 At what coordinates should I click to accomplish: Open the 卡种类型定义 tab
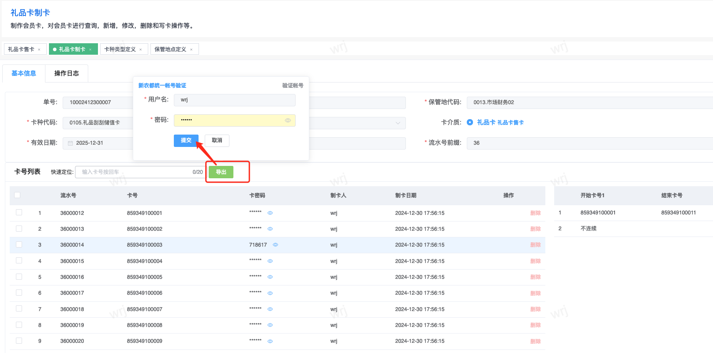pyautogui.click(x=120, y=49)
